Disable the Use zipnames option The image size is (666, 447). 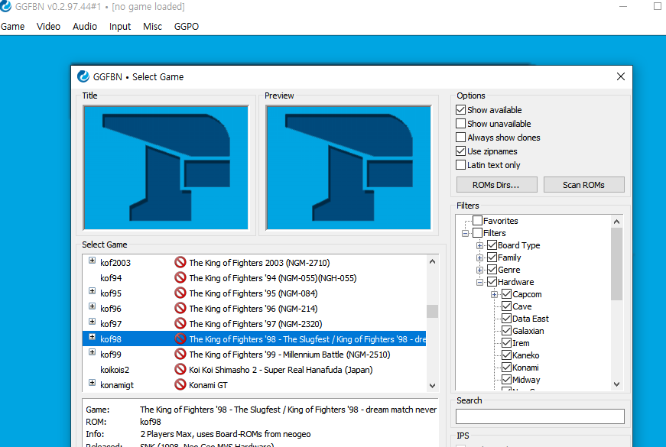(x=460, y=151)
